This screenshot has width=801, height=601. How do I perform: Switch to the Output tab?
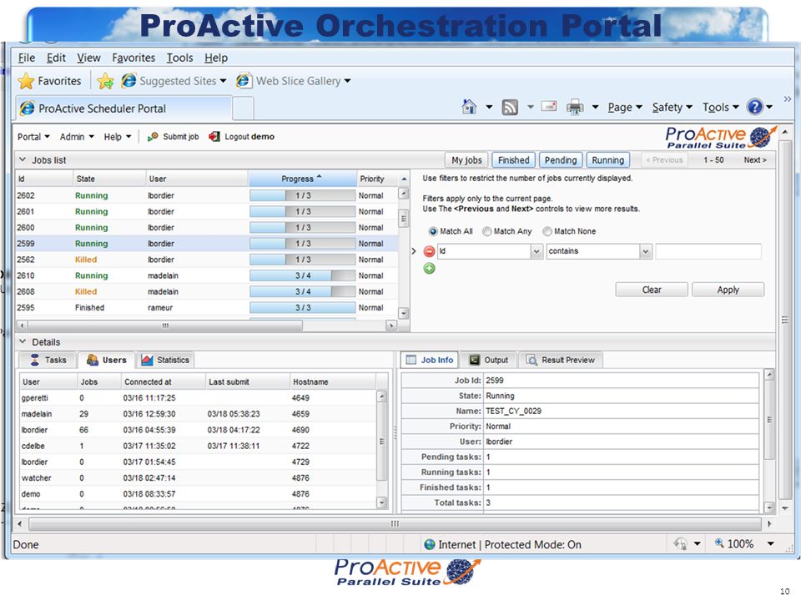pos(488,360)
